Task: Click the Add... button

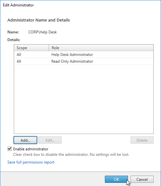Action: (25, 140)
